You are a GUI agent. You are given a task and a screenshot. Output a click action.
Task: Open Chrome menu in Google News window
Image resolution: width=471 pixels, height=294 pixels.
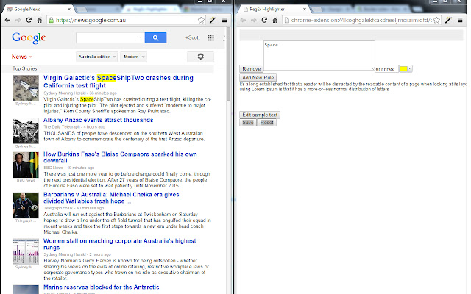coord(224,20)
